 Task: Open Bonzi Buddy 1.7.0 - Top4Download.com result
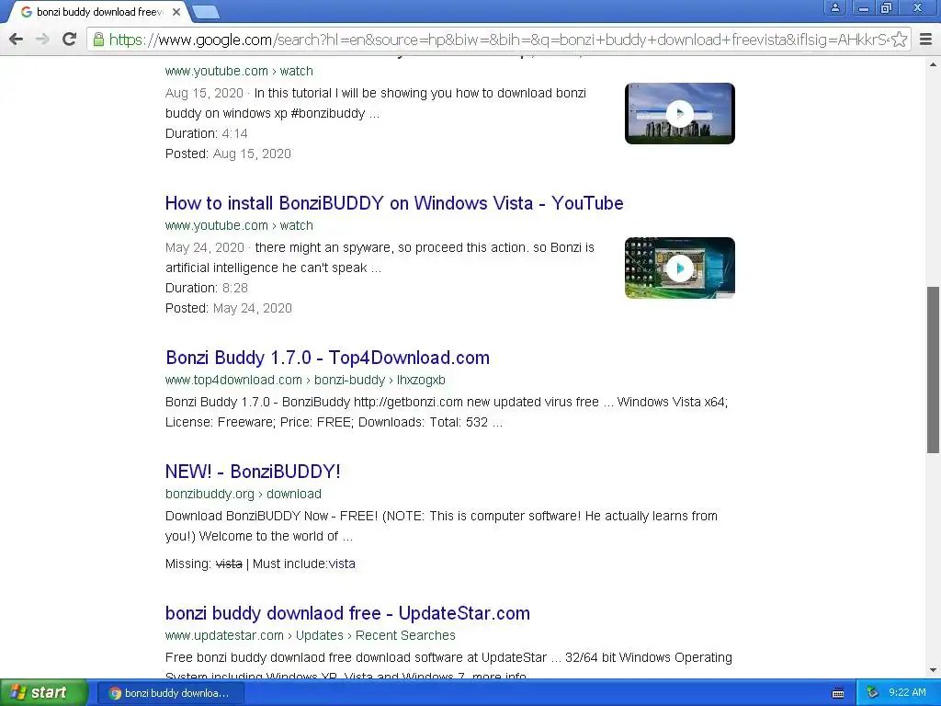pos(328,358)
